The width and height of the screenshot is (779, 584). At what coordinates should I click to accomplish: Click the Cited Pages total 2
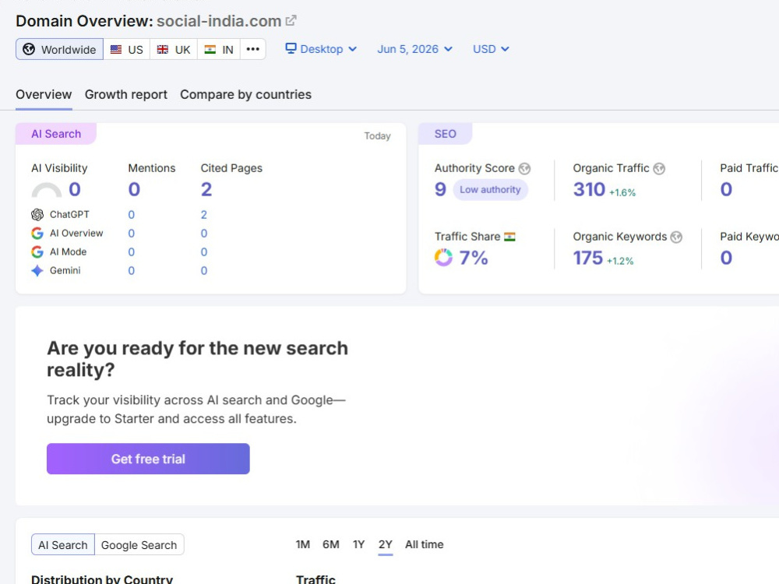click(x=206, y=189)
